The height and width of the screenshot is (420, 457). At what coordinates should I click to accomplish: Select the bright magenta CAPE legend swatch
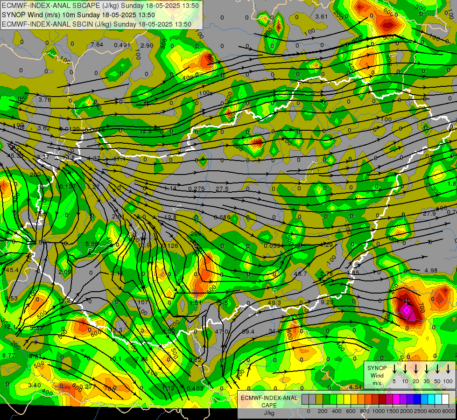click(396, 399)
